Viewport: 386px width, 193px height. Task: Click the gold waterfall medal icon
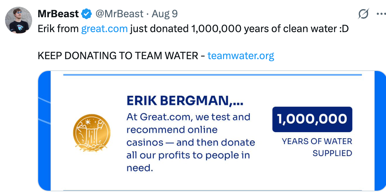[x=92, y=132]
